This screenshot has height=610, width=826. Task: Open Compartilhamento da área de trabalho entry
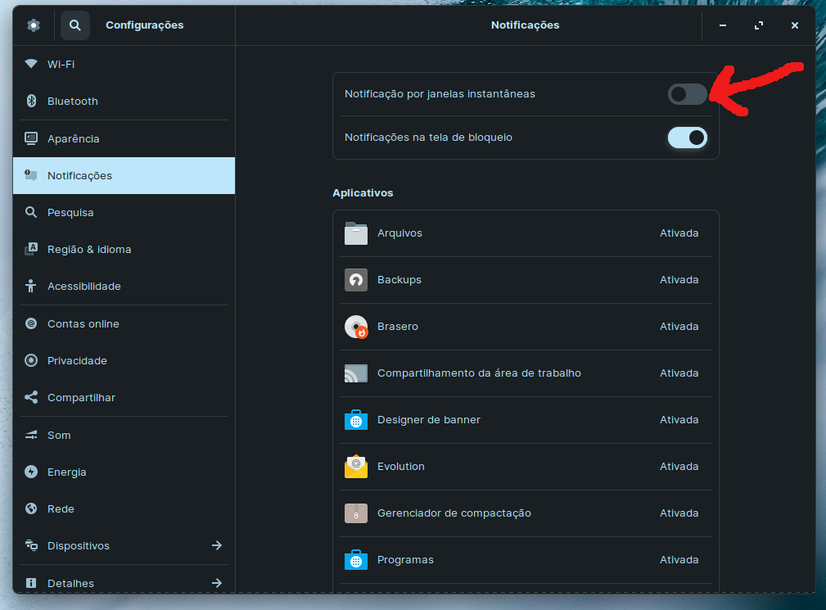pos(479,373)
